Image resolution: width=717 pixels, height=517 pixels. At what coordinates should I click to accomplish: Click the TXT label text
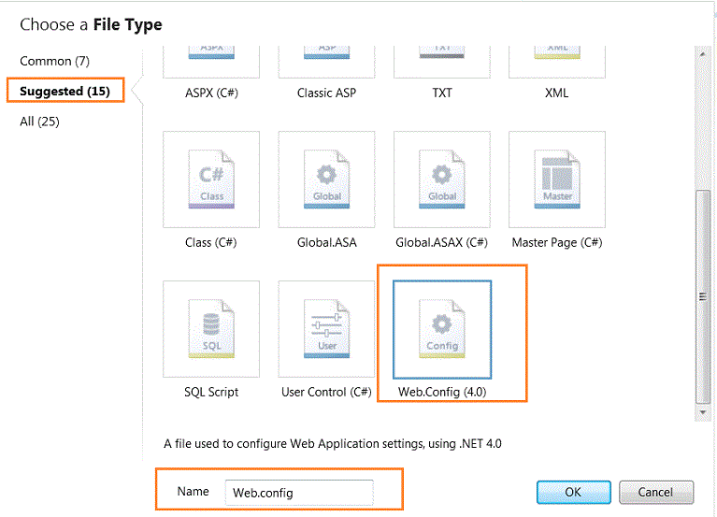pos(442,93)
